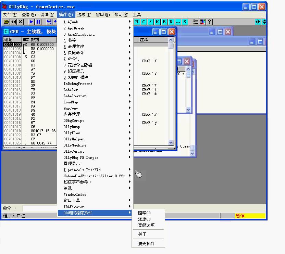Click the CPU window scroll-up arrow
Image resolution: width=285 pixels, height=254 pixels.
pos(171,40)
